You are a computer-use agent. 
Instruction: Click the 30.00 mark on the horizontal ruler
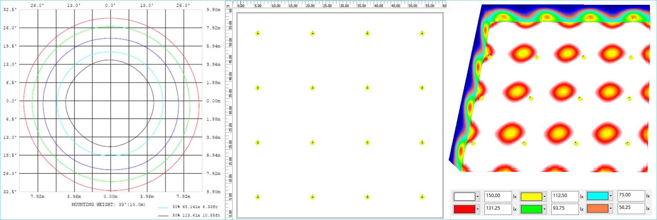344,6
